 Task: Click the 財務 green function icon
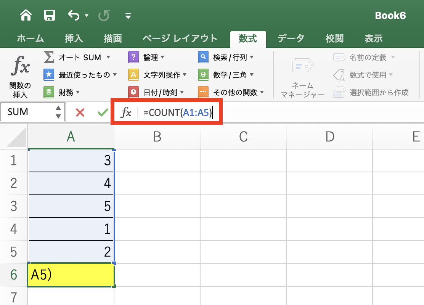(x=49, y=92)
